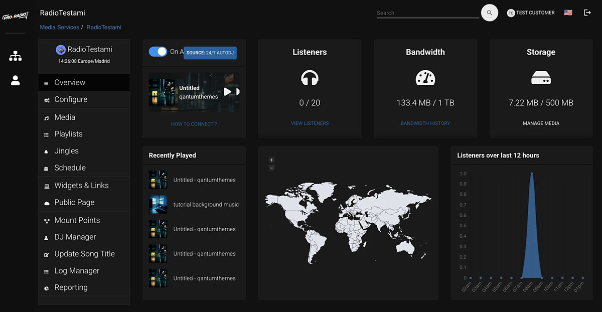Viewport: 602px width, 312px height.
Task: Open the VIEW LISTENERS link
Action: [310, 123]
